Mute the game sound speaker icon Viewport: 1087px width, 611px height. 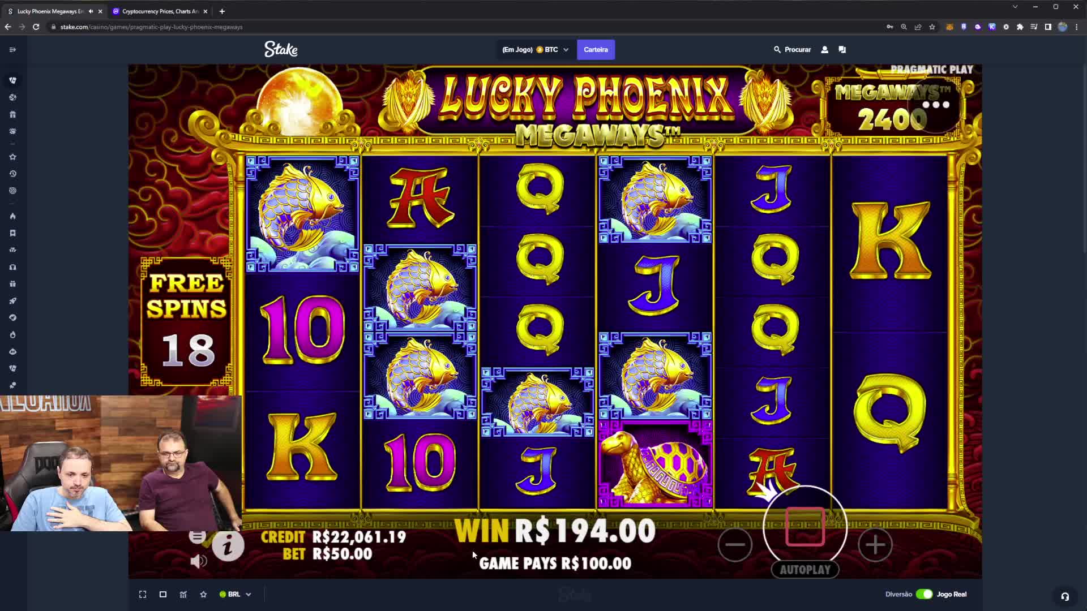[x=198, y=561]
